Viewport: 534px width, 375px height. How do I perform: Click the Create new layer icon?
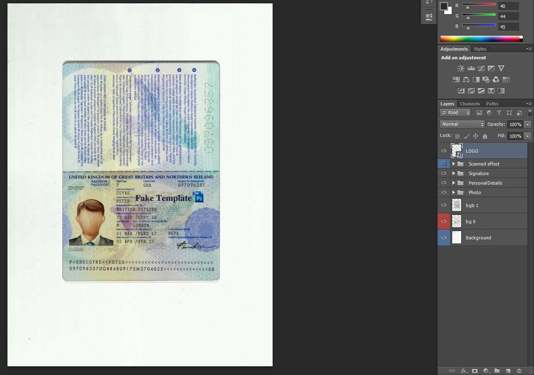[507, 371]
